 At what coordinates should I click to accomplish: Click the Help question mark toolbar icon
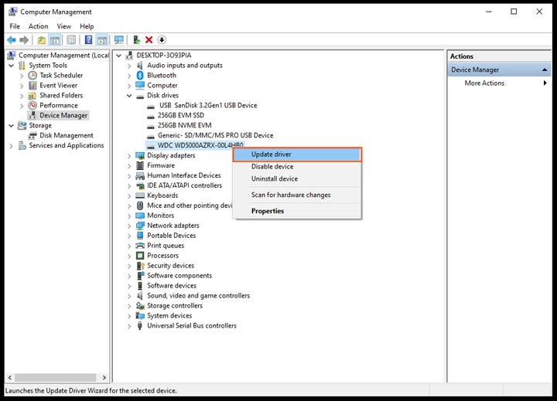pyautogui.click(x=89, y=40)
